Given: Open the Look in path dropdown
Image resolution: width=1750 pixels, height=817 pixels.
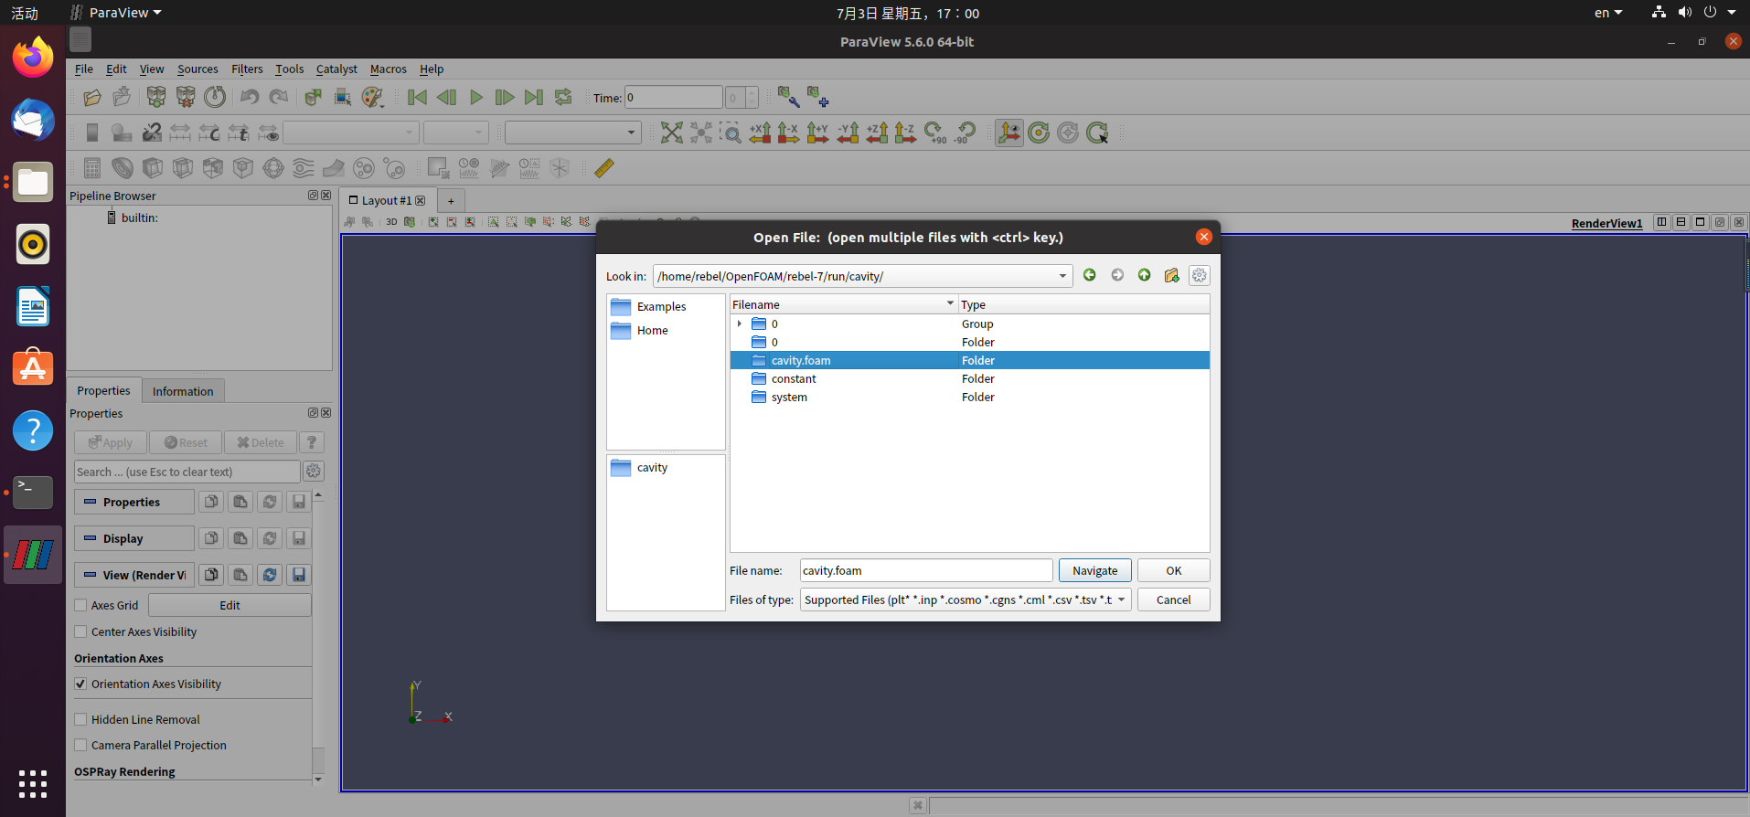Looking at the screenshot, I should pos(1062,276).
